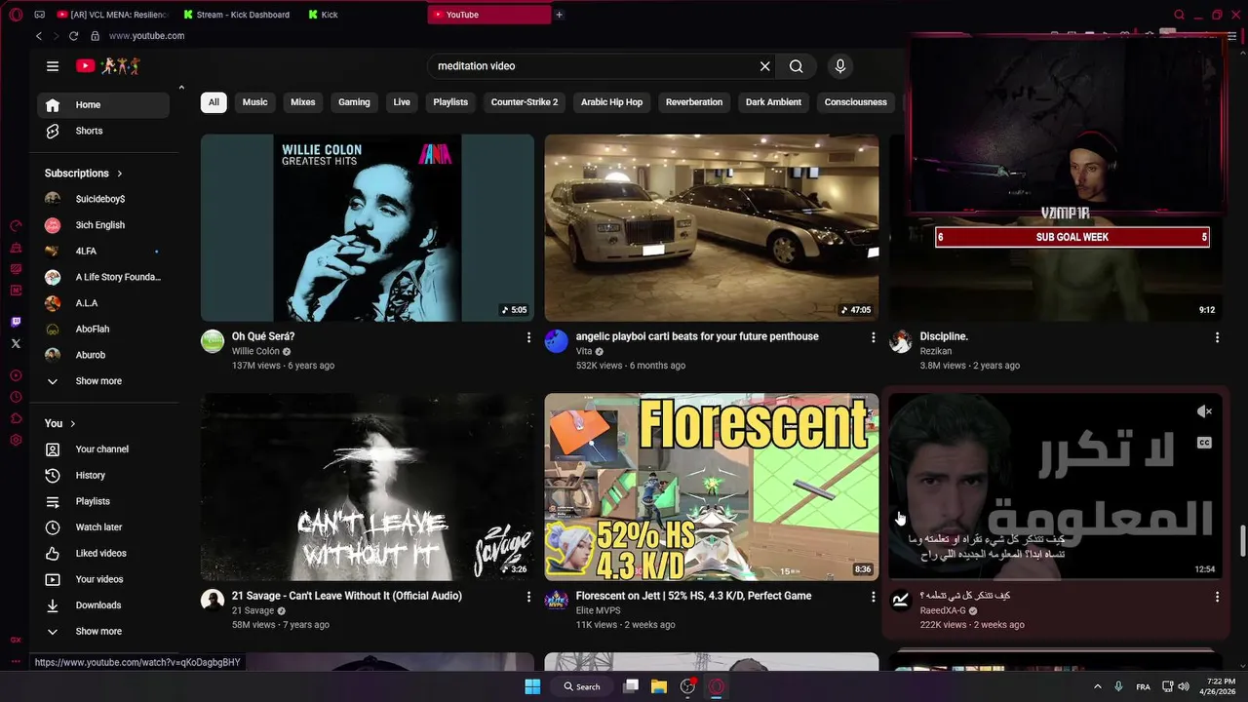Open the YouTube guide hamburger menu
The image size is (1248, 702).
click(x=53, y=66)
